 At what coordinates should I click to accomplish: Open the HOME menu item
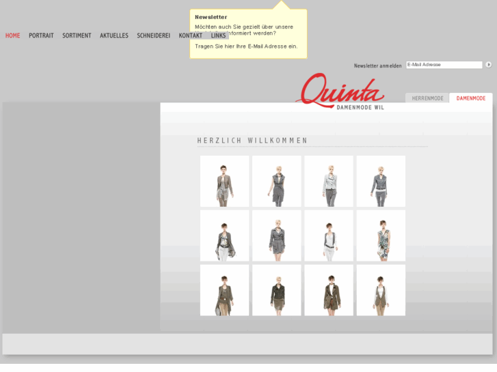pyautogui.click(x=13, y=35)
